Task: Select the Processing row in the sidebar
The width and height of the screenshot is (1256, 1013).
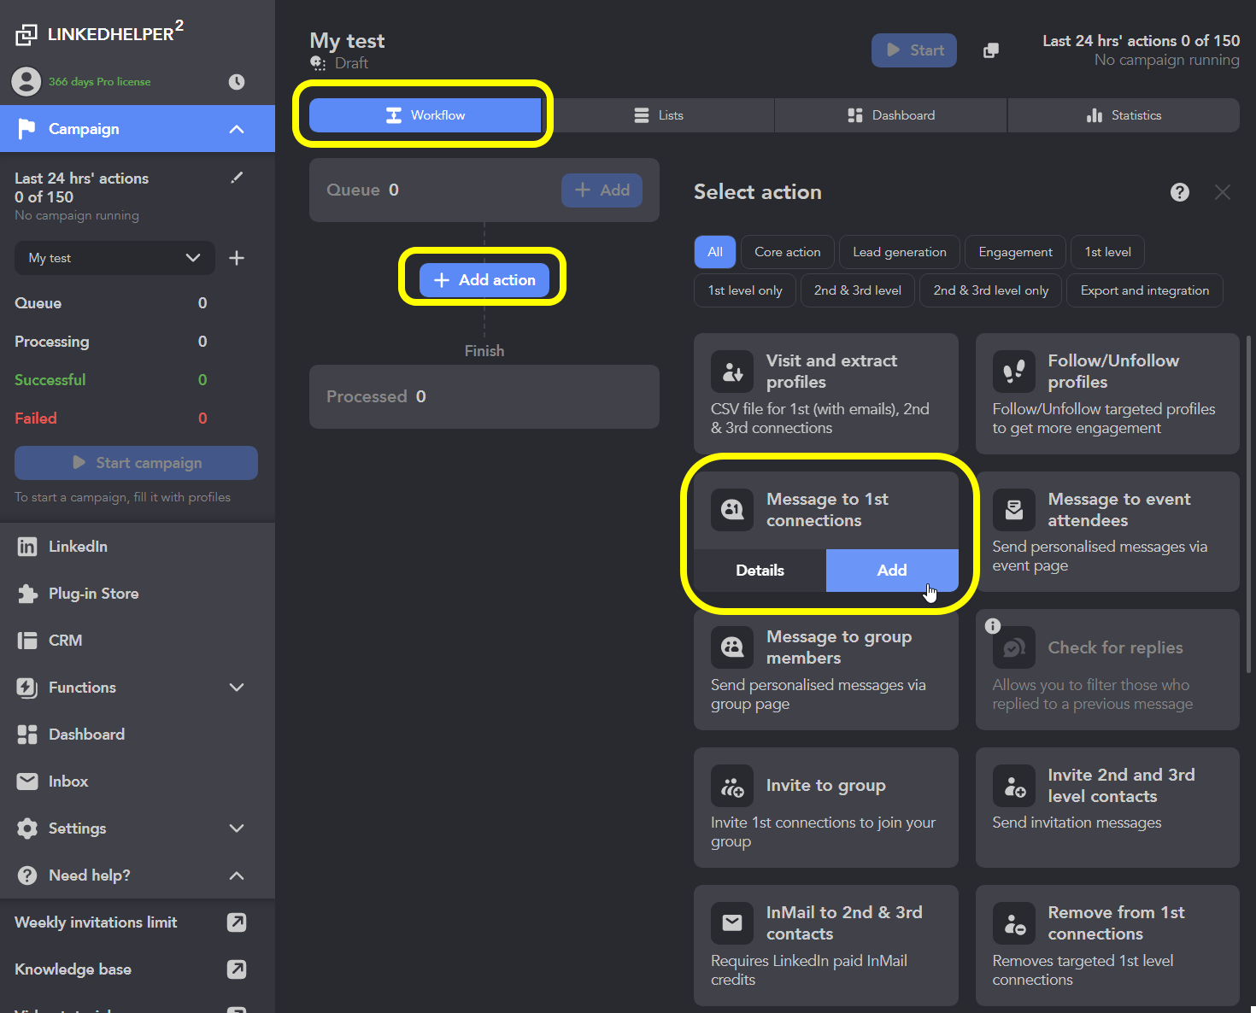Action: [x=111, y=342]
